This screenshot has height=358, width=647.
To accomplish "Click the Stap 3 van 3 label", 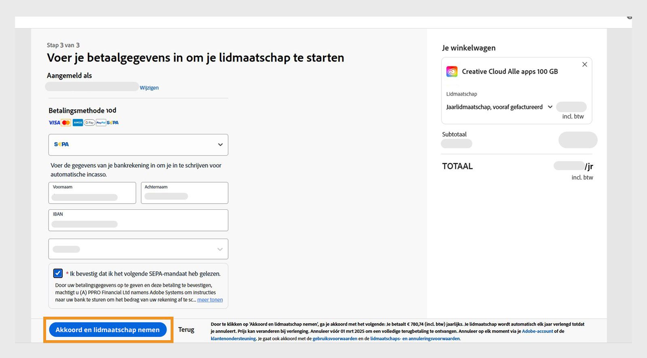I will click(63, 45).
